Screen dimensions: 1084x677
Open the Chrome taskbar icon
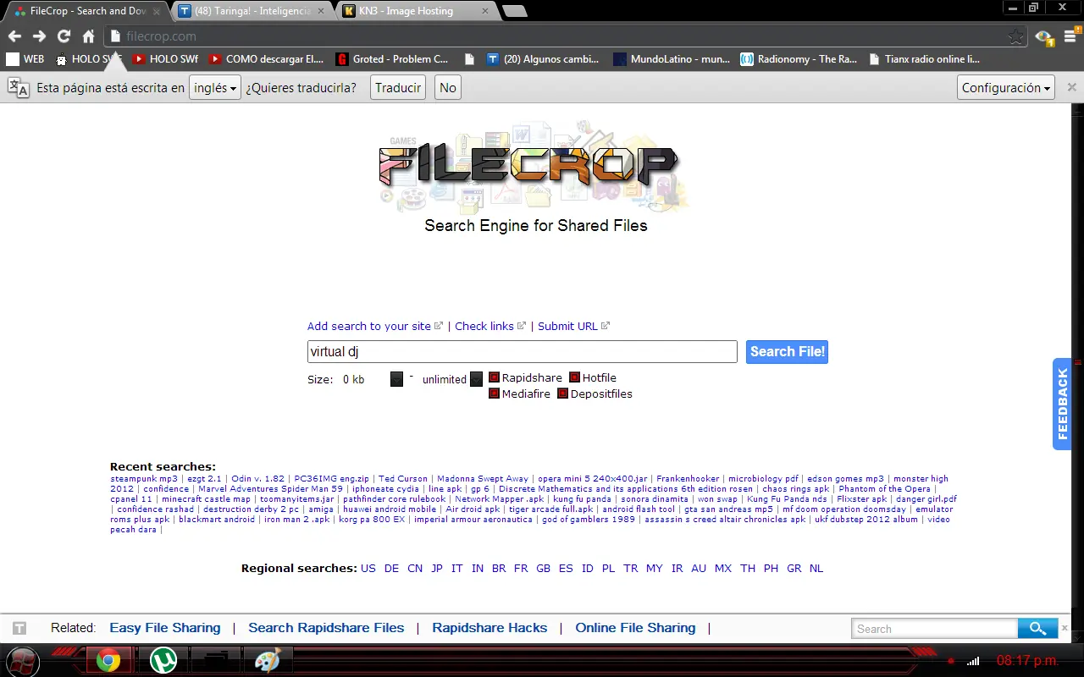tap(108, 660)
